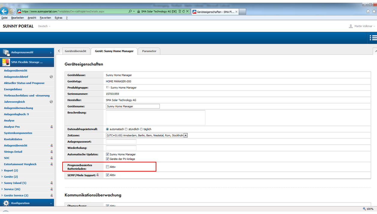
Task: Collapse sidebar with the left chevron
Action: click(59, 51)
